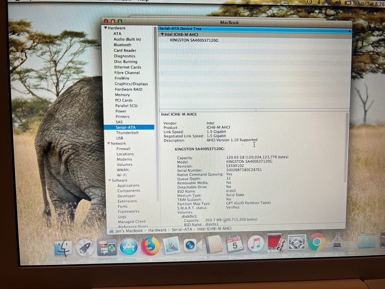Open FaceTime camera icon in Dock

click(192, 245)
